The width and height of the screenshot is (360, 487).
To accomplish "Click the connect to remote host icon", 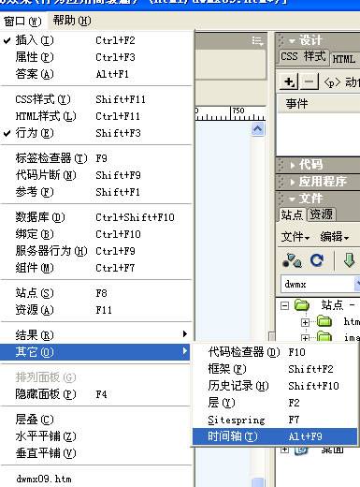I will point(292,260).
